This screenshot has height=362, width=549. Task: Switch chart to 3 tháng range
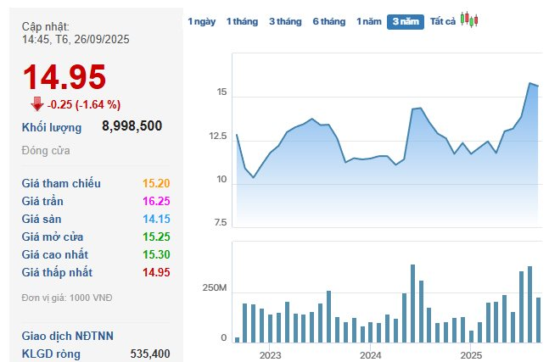click(285, 21)
